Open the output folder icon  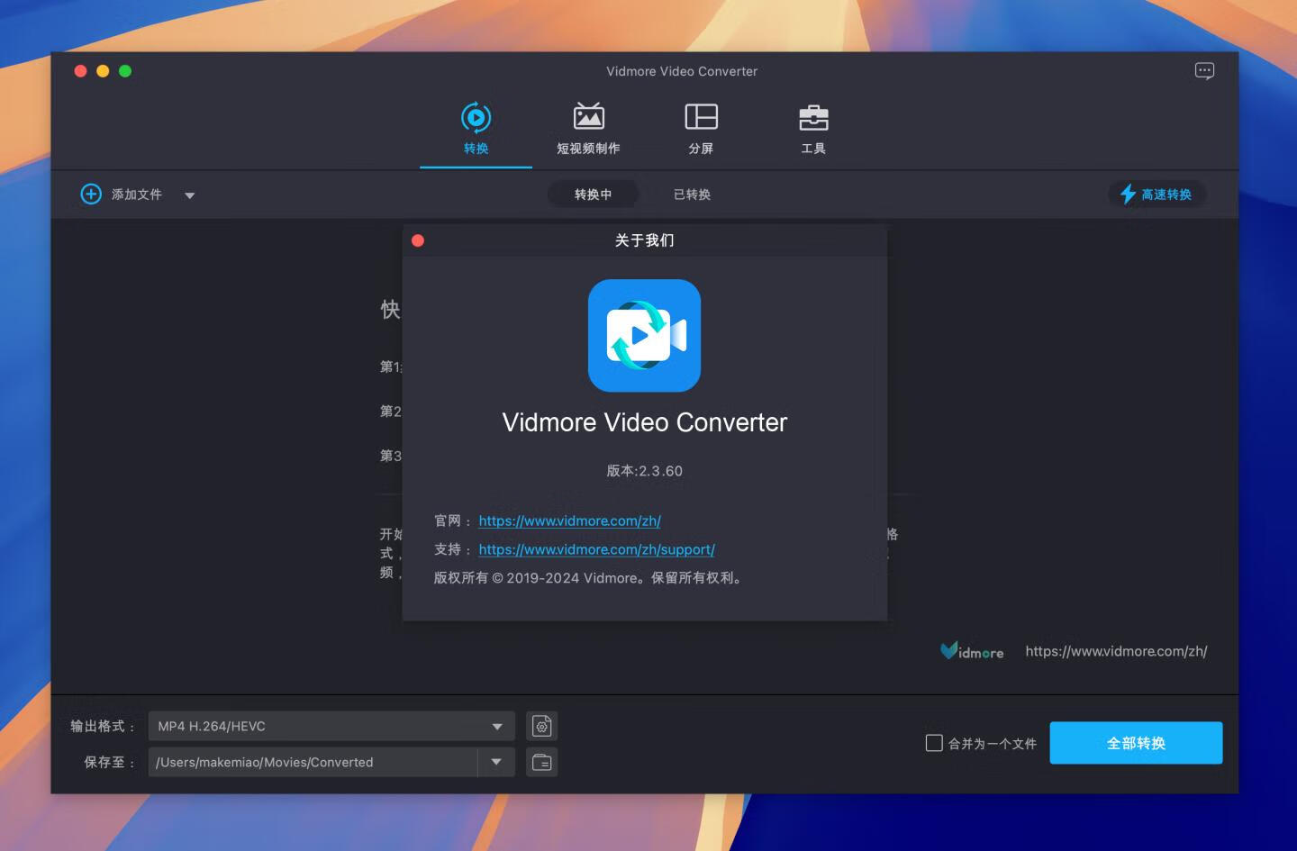(x=542, y=762)
